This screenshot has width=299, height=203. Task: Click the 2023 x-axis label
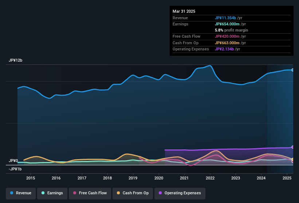coord(236,178)
